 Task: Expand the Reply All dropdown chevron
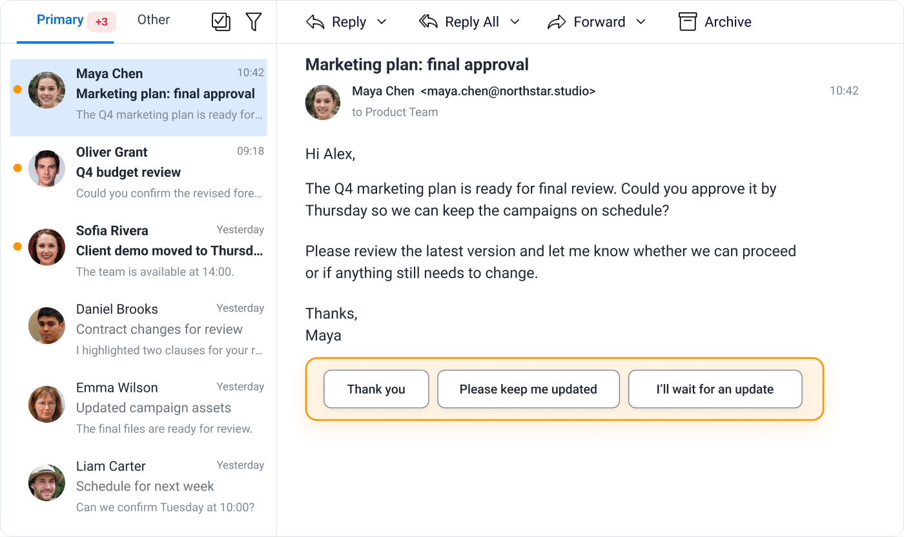[515, 22]
